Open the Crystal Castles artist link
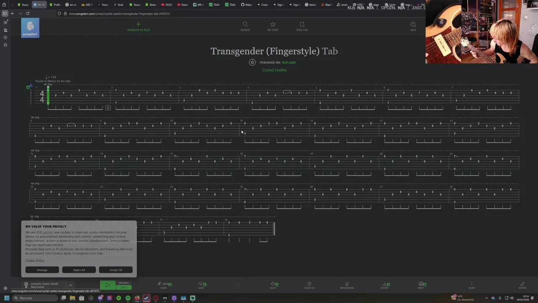The width and height of the screenshot is (538, 303). tap(274, 70)
